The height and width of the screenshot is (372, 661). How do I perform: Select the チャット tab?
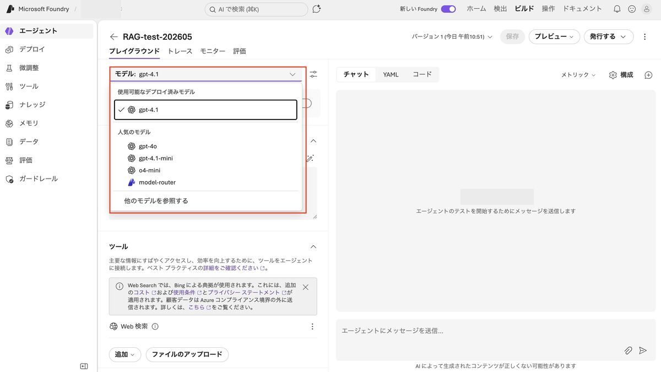356,75
